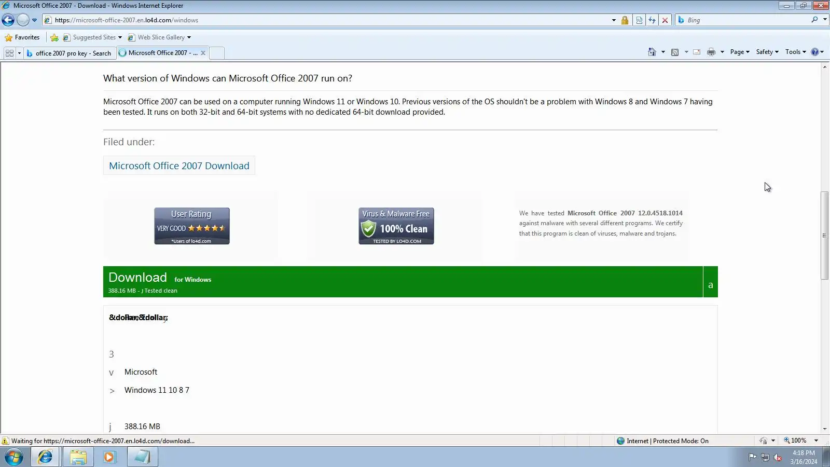Click the Home icon in command bar
This screenshot has height=467, width=830.
(x=652, y=52)
